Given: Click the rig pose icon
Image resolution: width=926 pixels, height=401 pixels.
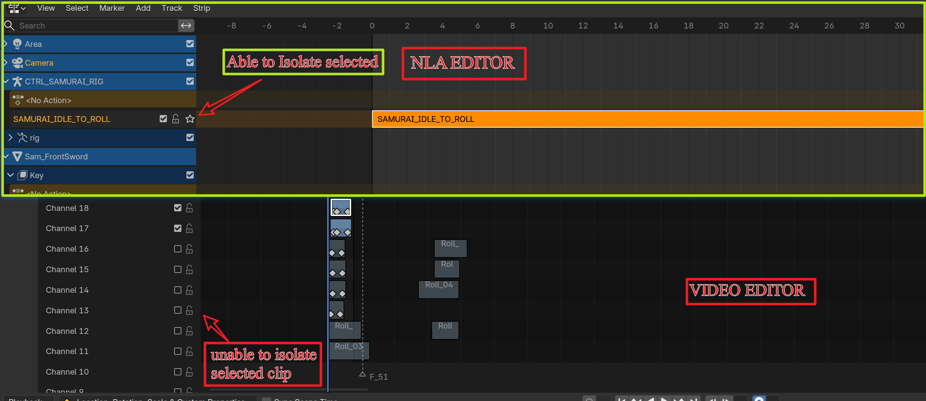Looking at the screenshot, I should coord(22,138).
